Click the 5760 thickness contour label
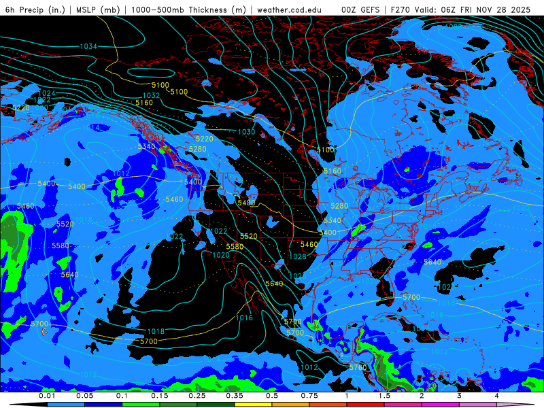Screen dimensions: 544x408 (x=358, y=367)
